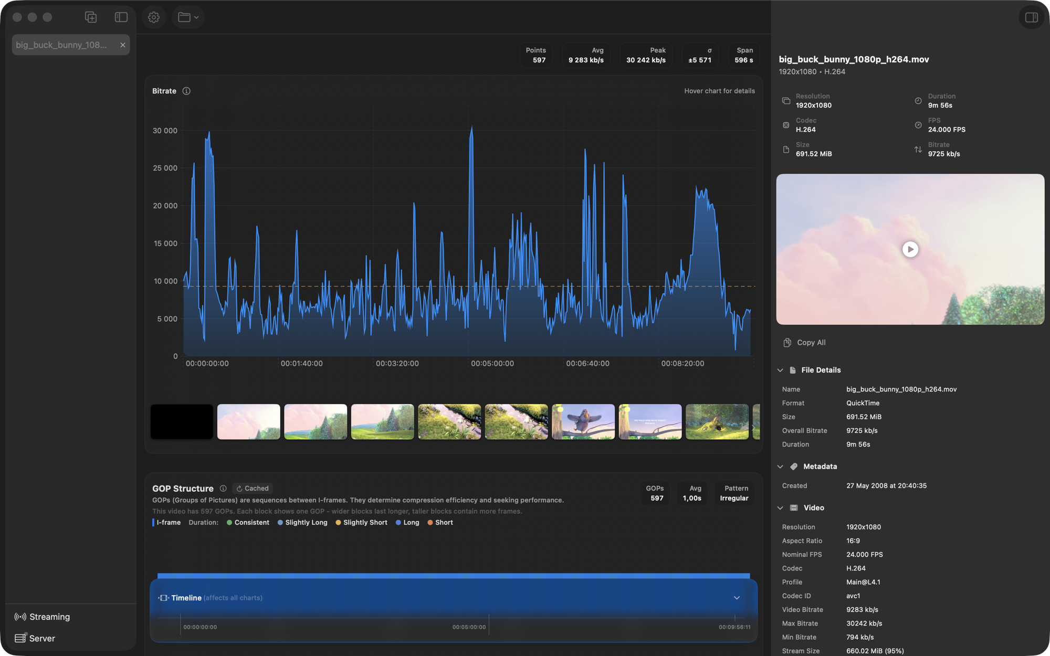Select the big_buck_bunny_108... file tab

[71, 45]
